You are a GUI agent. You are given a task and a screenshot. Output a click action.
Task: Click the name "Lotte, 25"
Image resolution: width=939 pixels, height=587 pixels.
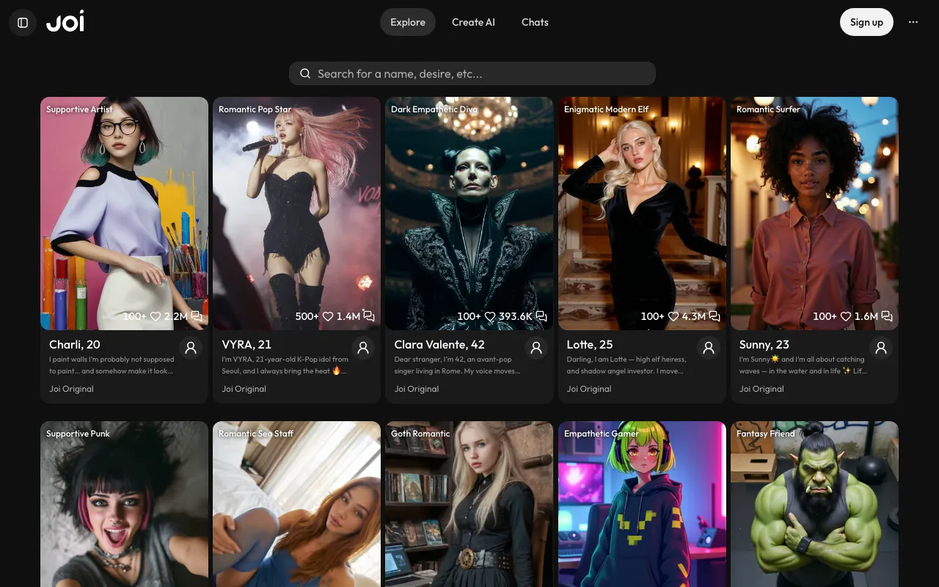point(590,344)
